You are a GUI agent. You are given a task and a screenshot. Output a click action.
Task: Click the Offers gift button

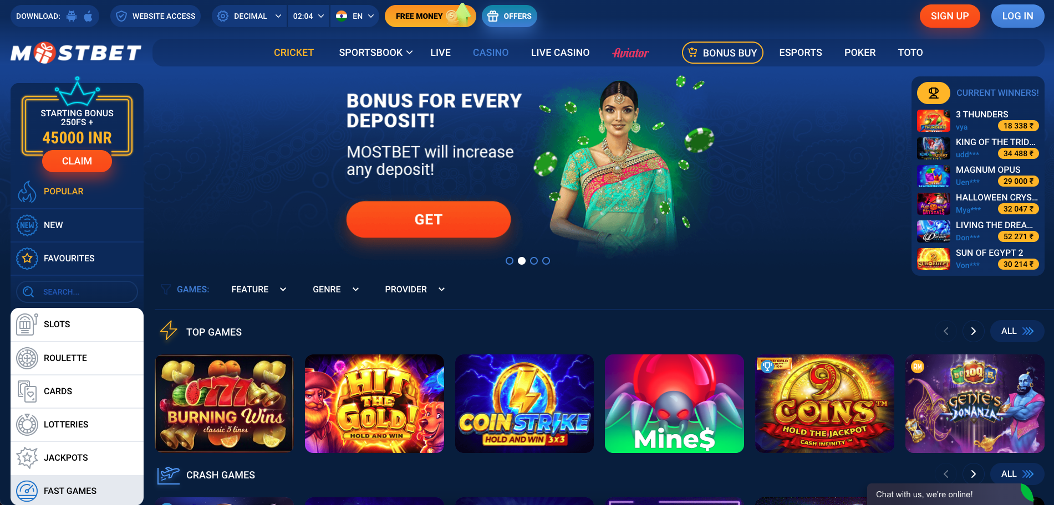point(510,16)
